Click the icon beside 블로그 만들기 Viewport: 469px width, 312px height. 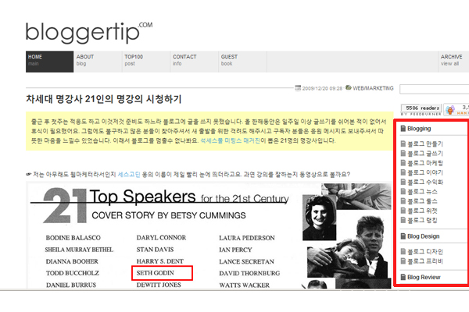pos(403,144)
